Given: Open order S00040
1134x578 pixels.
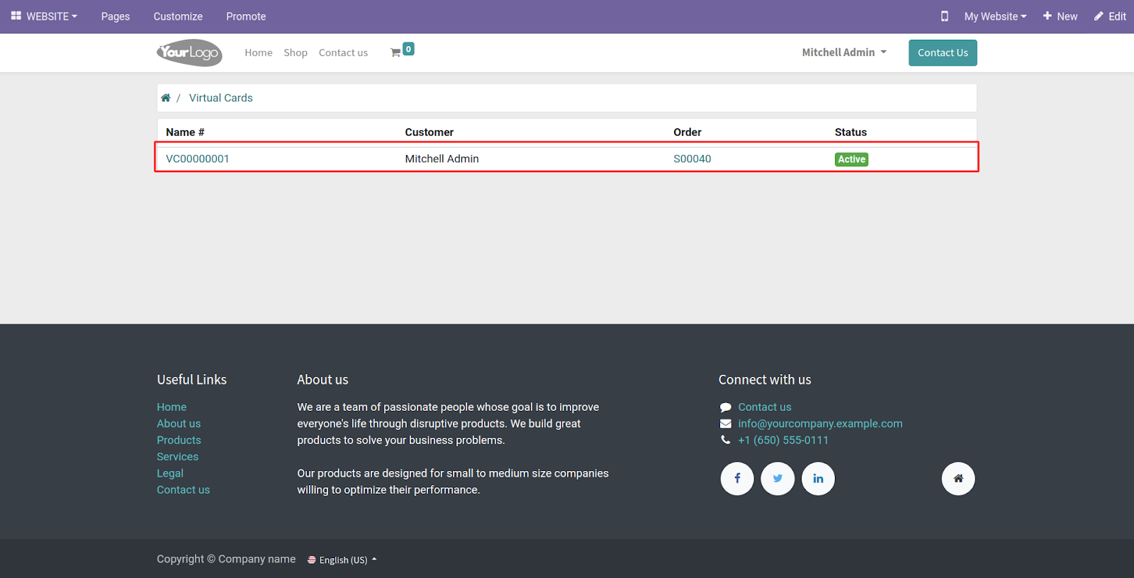Looking at the screenshot, I should pyautogui.click(x=692, y=159).
